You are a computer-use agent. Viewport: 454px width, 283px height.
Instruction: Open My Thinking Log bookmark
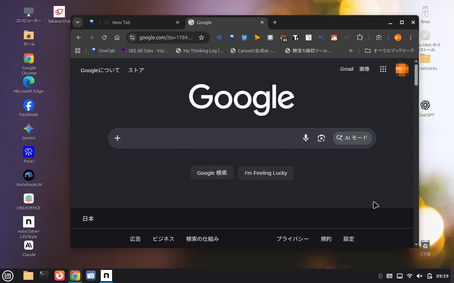click(x=200, y=51)
